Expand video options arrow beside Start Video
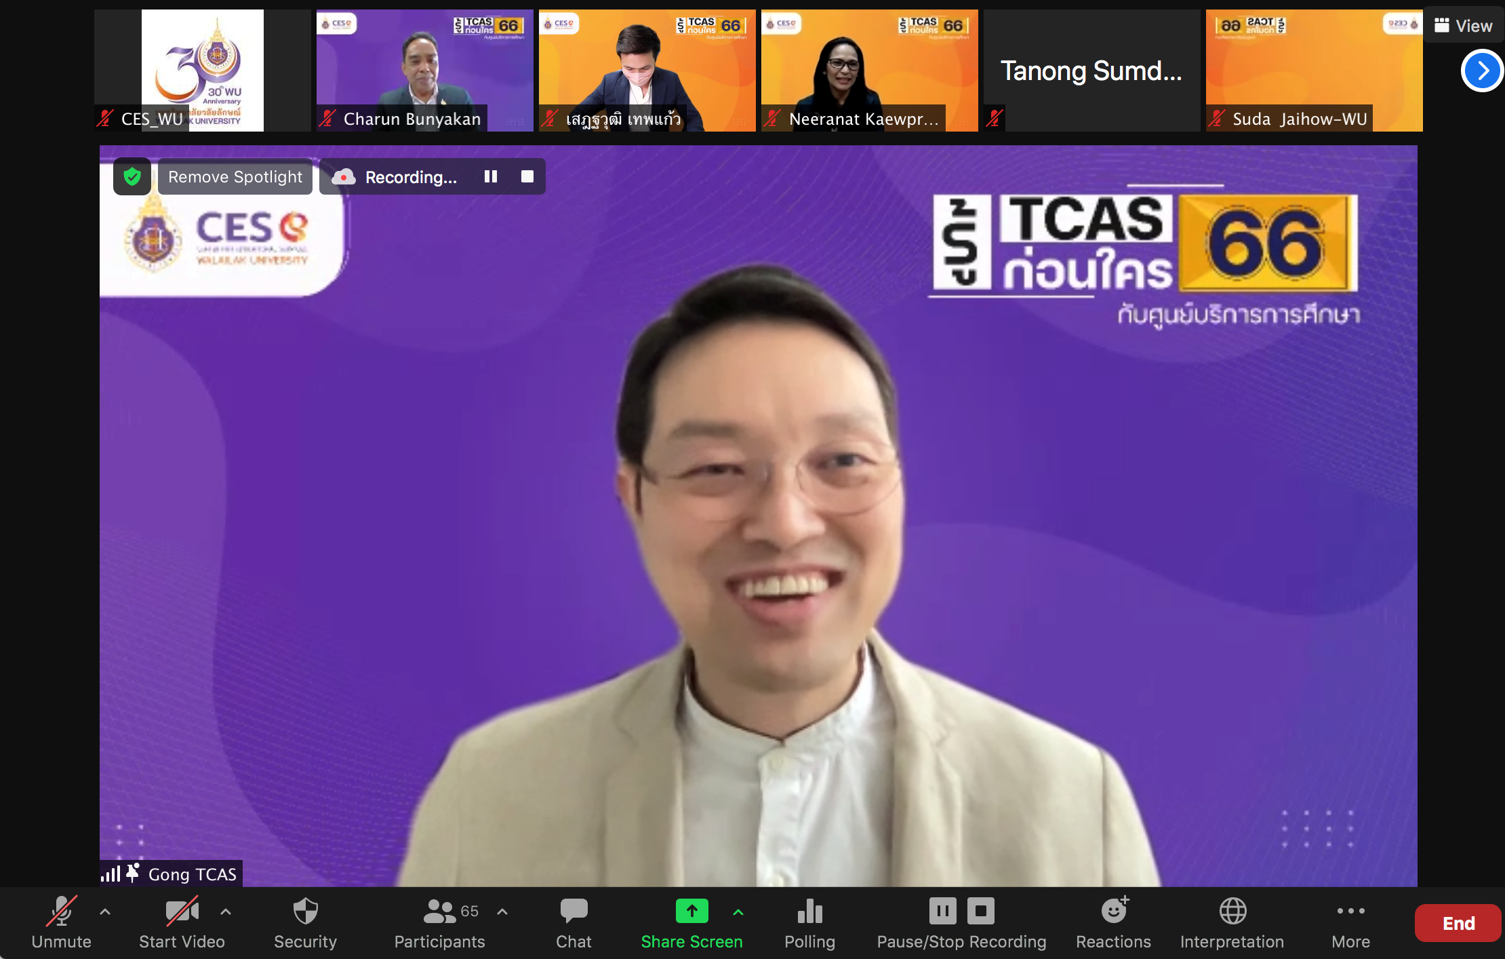 coord(226,912)
